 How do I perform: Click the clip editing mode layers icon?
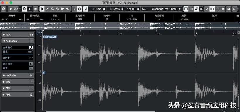click(x=191, y=9)
